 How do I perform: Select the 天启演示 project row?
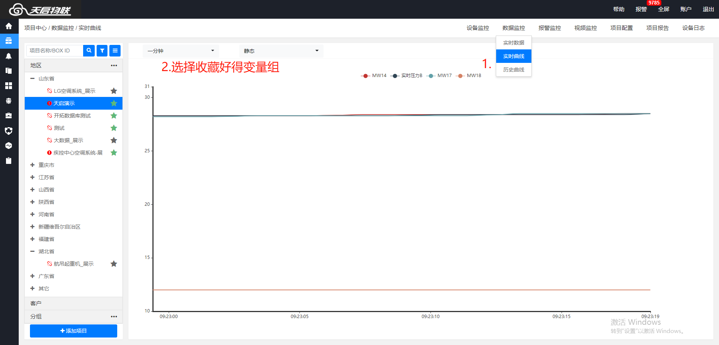click(73, 103)
